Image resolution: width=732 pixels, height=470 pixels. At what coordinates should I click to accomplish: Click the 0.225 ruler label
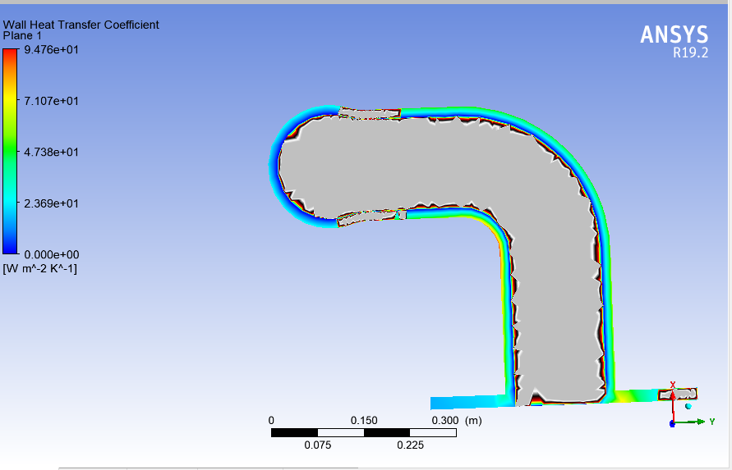[x=410, y=445]
